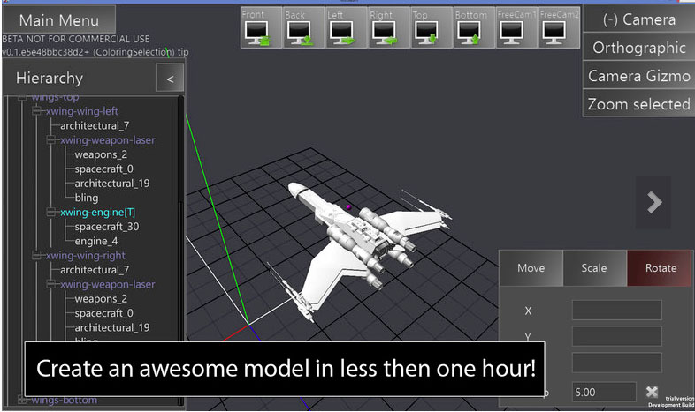Open the Main Menu
Screen dimensions: 695x412
pos(59,19)
